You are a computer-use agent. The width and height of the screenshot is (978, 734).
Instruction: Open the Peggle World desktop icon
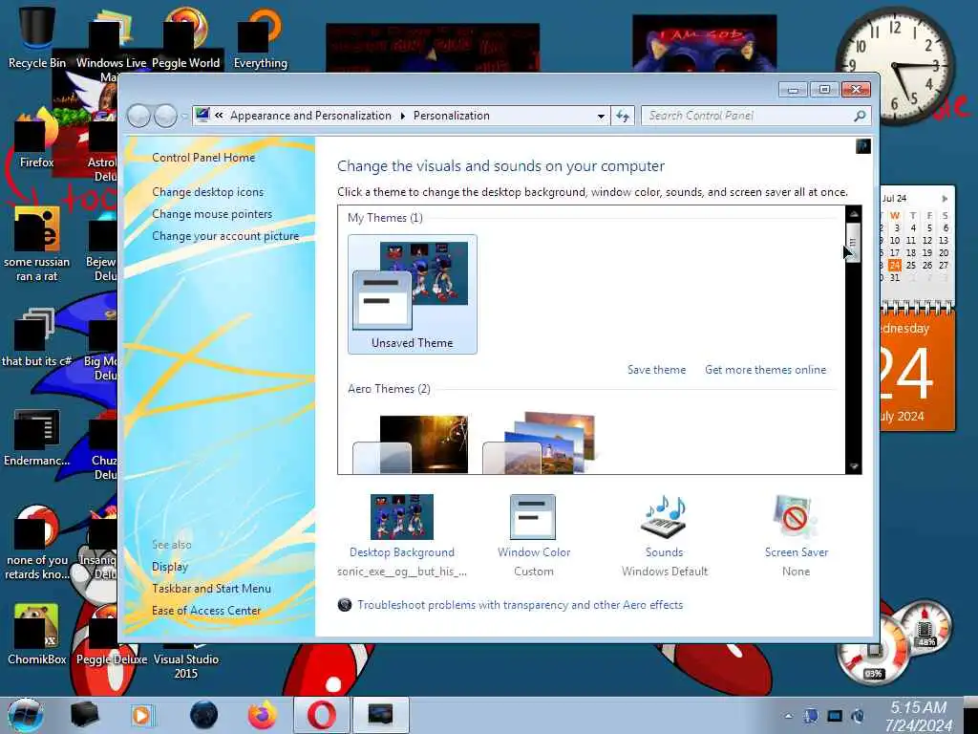click(x=185, y=37)
